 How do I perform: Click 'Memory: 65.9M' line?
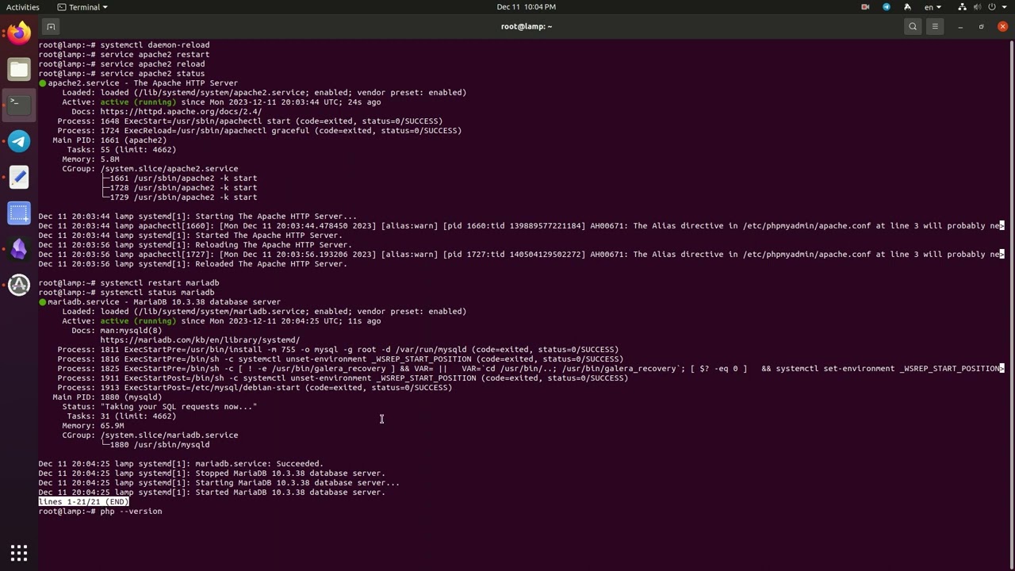(x=93, y=426)
